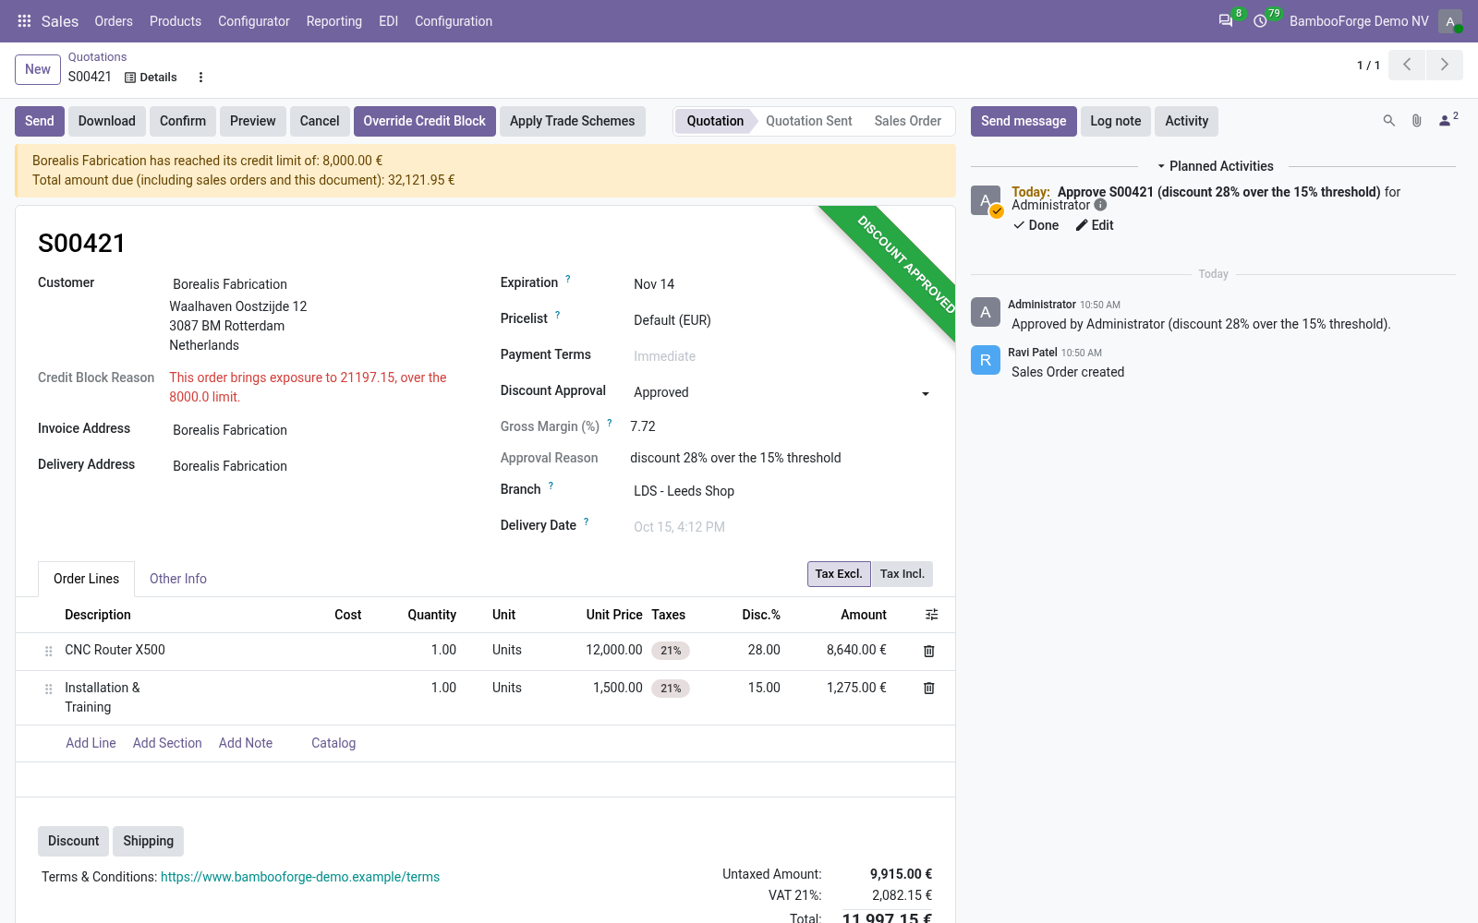Image resolution: width=1478 pixels, height=923 pixels.
Task: Switch totals to Tax Incl.
Action: click(902, 574)
